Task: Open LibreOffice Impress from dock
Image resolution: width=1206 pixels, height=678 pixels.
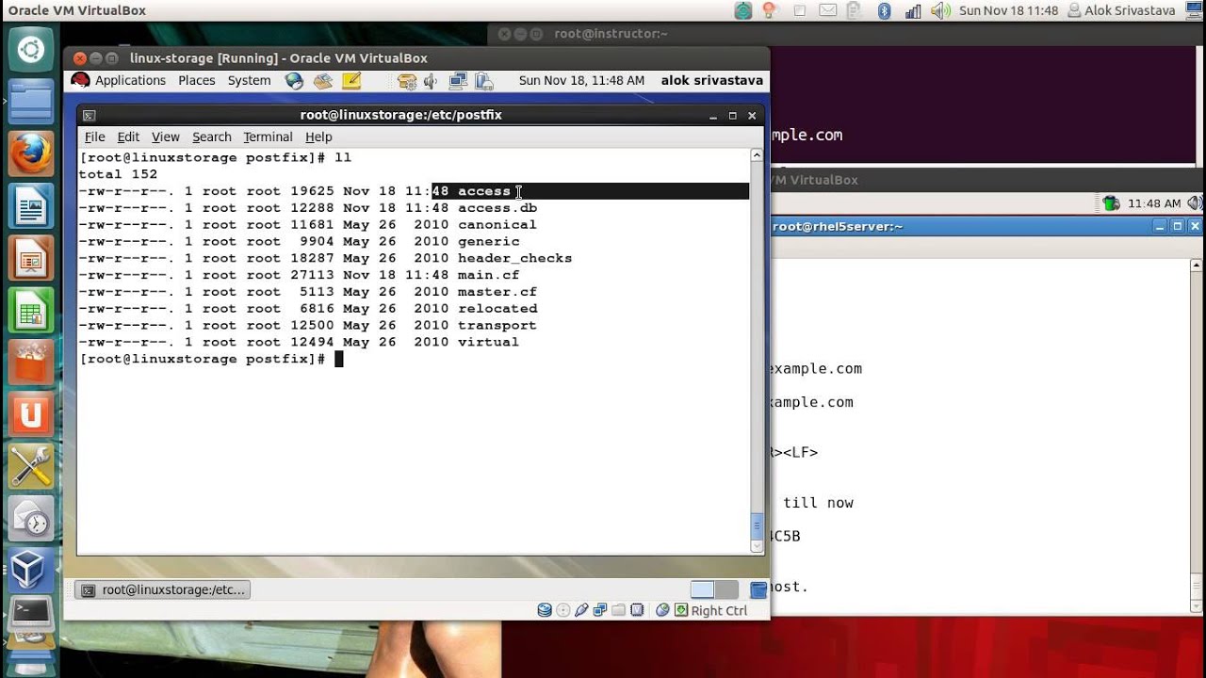Action: [x=30, y=256]
